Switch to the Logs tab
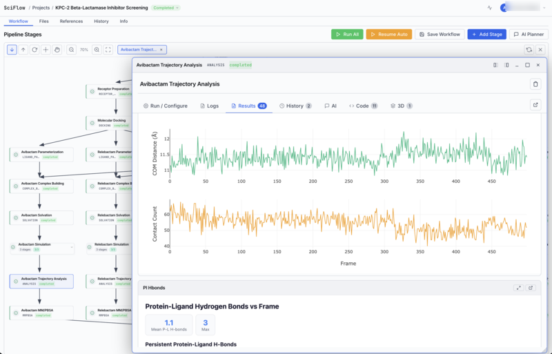The width and height of the screenshot is (552, 354). pyautogui.click(x=209, y=106)
